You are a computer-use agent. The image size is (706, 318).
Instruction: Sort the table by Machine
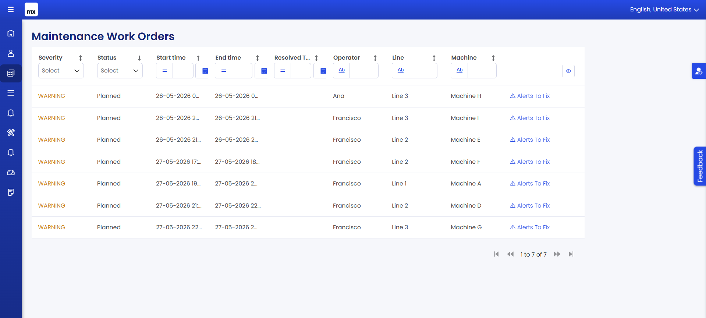tap(493, 58)
